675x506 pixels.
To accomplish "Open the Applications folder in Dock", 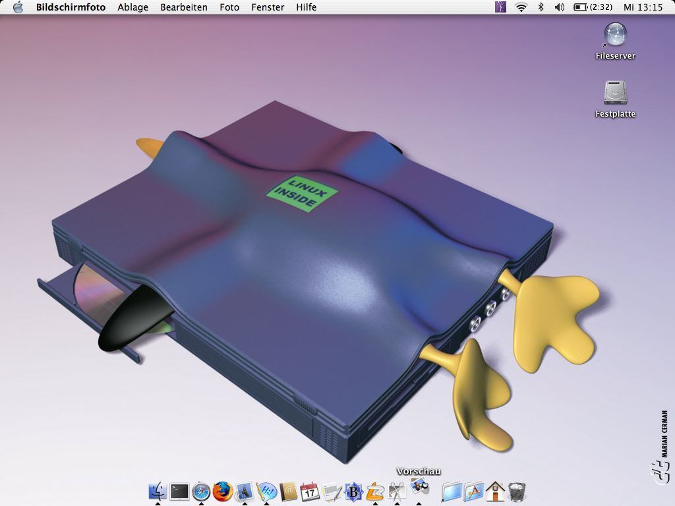I will [x=474, y=492].
